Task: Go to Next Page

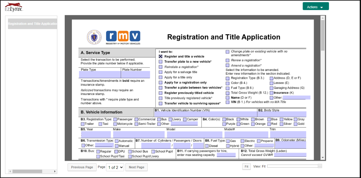Action: click(x=136, y=167)
